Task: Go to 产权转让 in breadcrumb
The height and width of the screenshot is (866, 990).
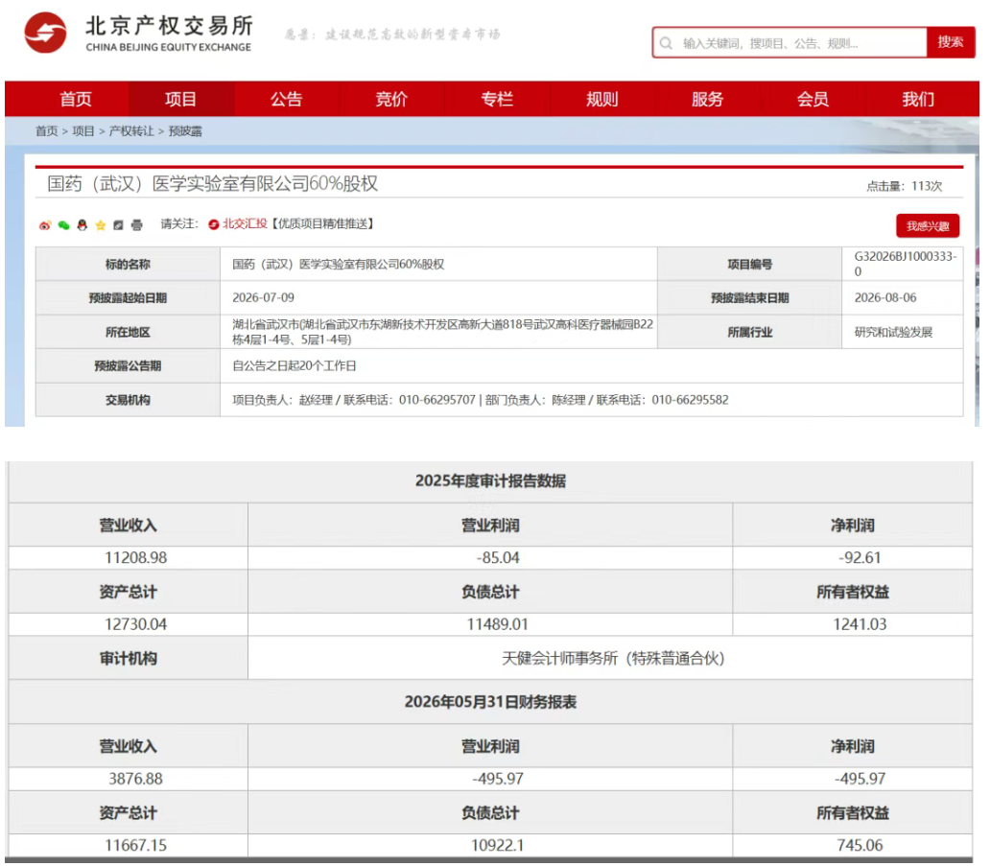Action: coord(131,131)
